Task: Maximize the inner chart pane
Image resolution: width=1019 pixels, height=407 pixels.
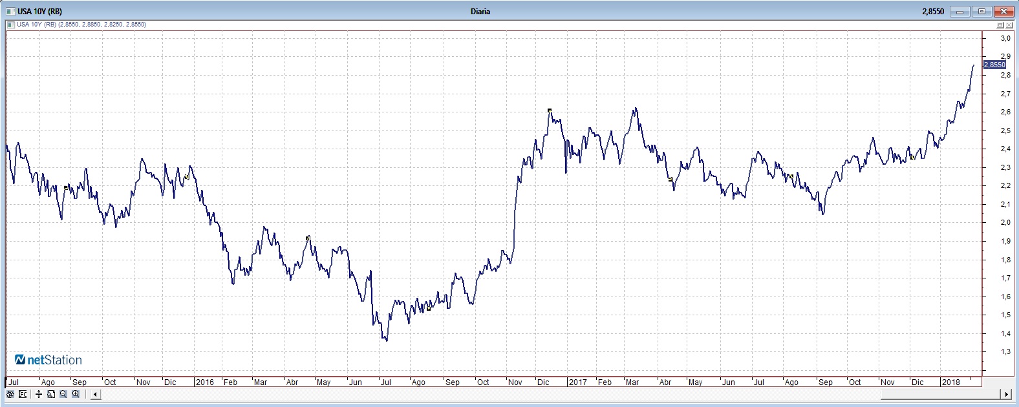Action: pyautogui.click(x=1000, y=25)
